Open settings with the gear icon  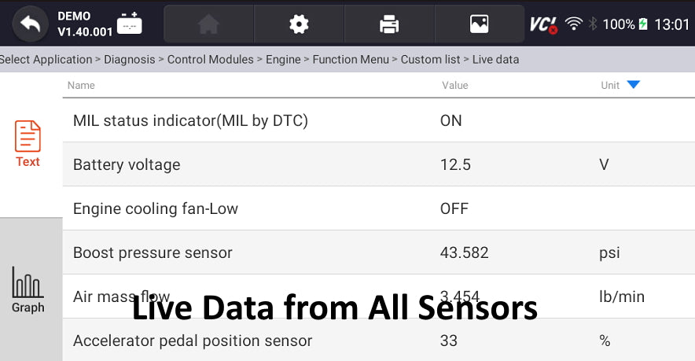click(299, 24)
